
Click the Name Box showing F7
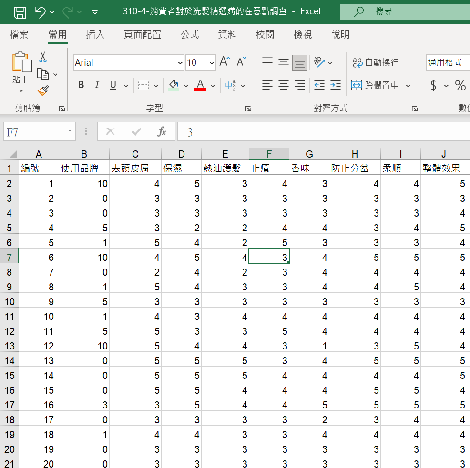coord(33,132)
